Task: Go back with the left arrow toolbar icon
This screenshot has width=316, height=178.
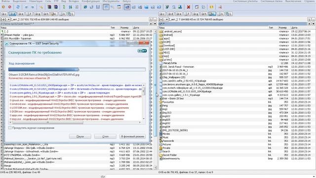Action: (26, 7)
